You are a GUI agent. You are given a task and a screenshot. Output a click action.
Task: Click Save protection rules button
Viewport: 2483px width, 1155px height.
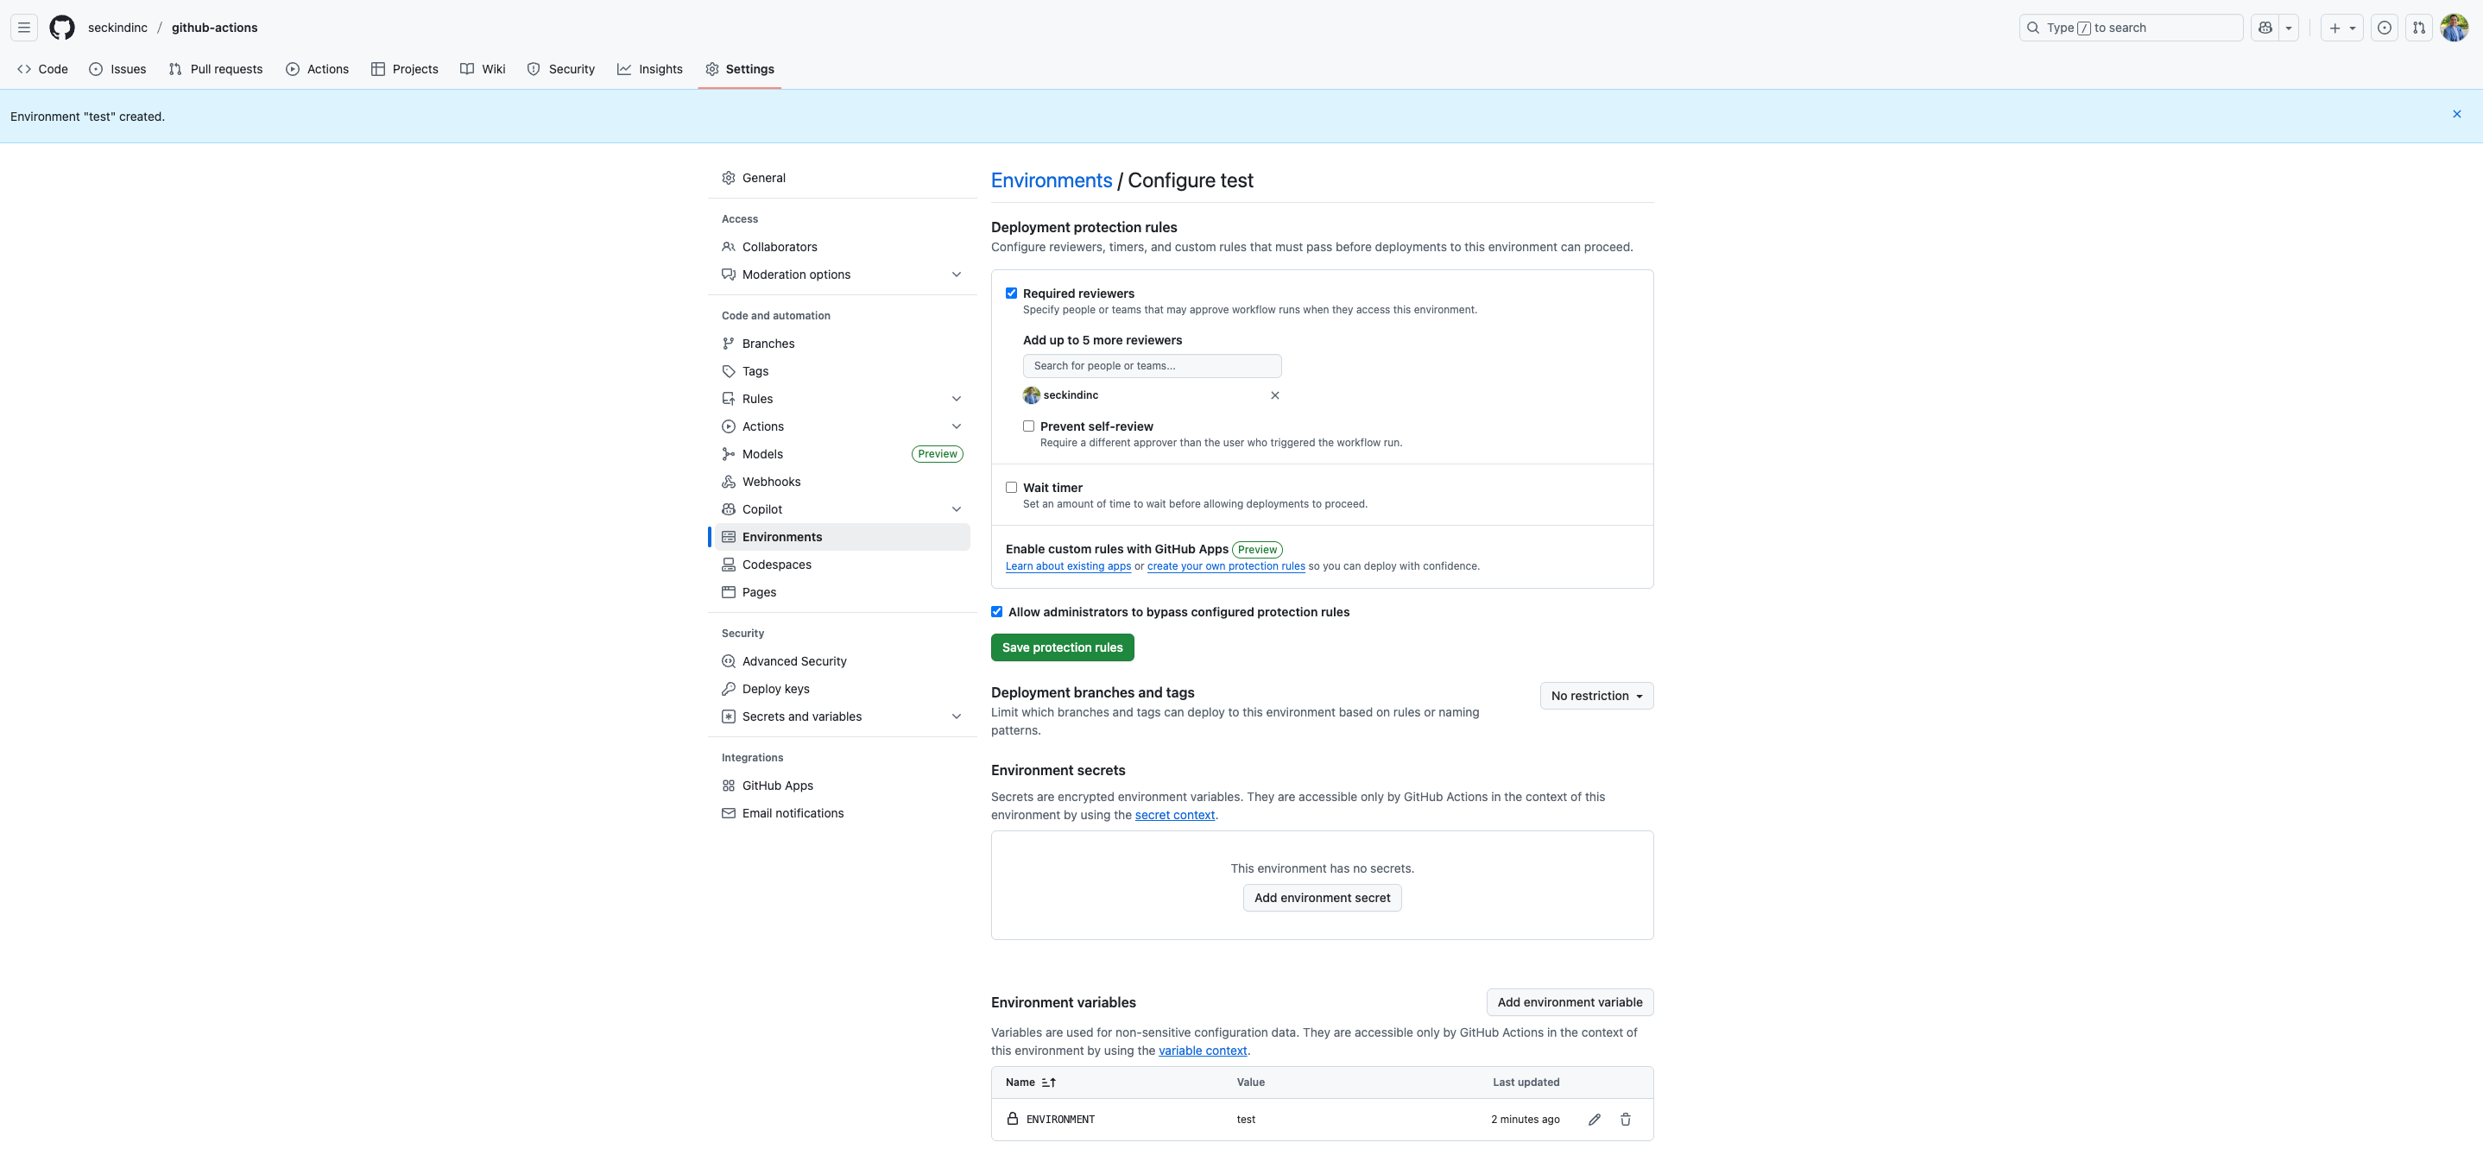1062,648
